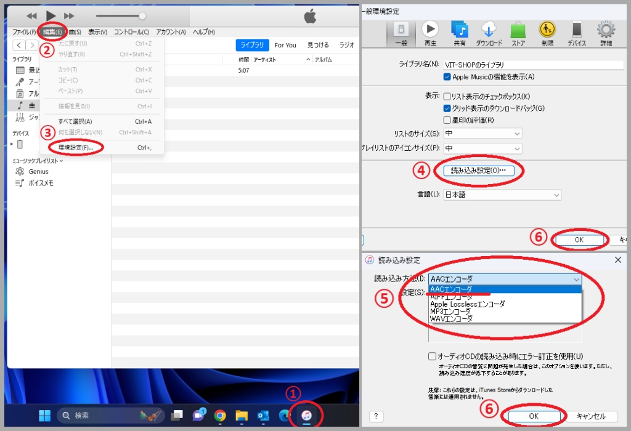Open the コントロール(C) menu

tap(131, 32)
